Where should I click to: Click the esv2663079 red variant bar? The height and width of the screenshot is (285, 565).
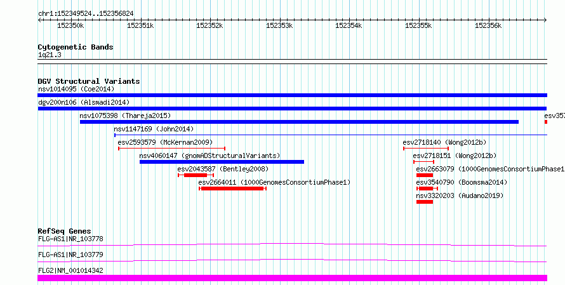425,175
